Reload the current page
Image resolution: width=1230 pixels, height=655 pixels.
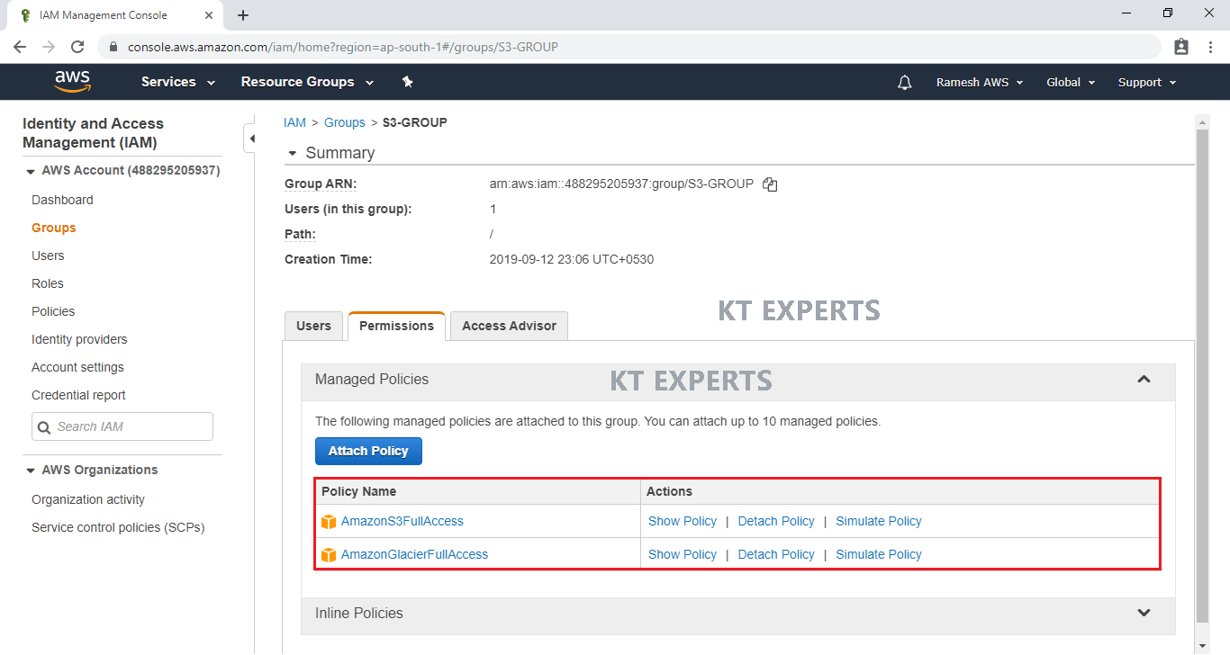[77, 47]
